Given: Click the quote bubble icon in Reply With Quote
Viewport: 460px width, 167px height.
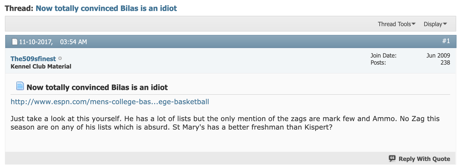Looking at the screenshot, I should click(392, 158).
